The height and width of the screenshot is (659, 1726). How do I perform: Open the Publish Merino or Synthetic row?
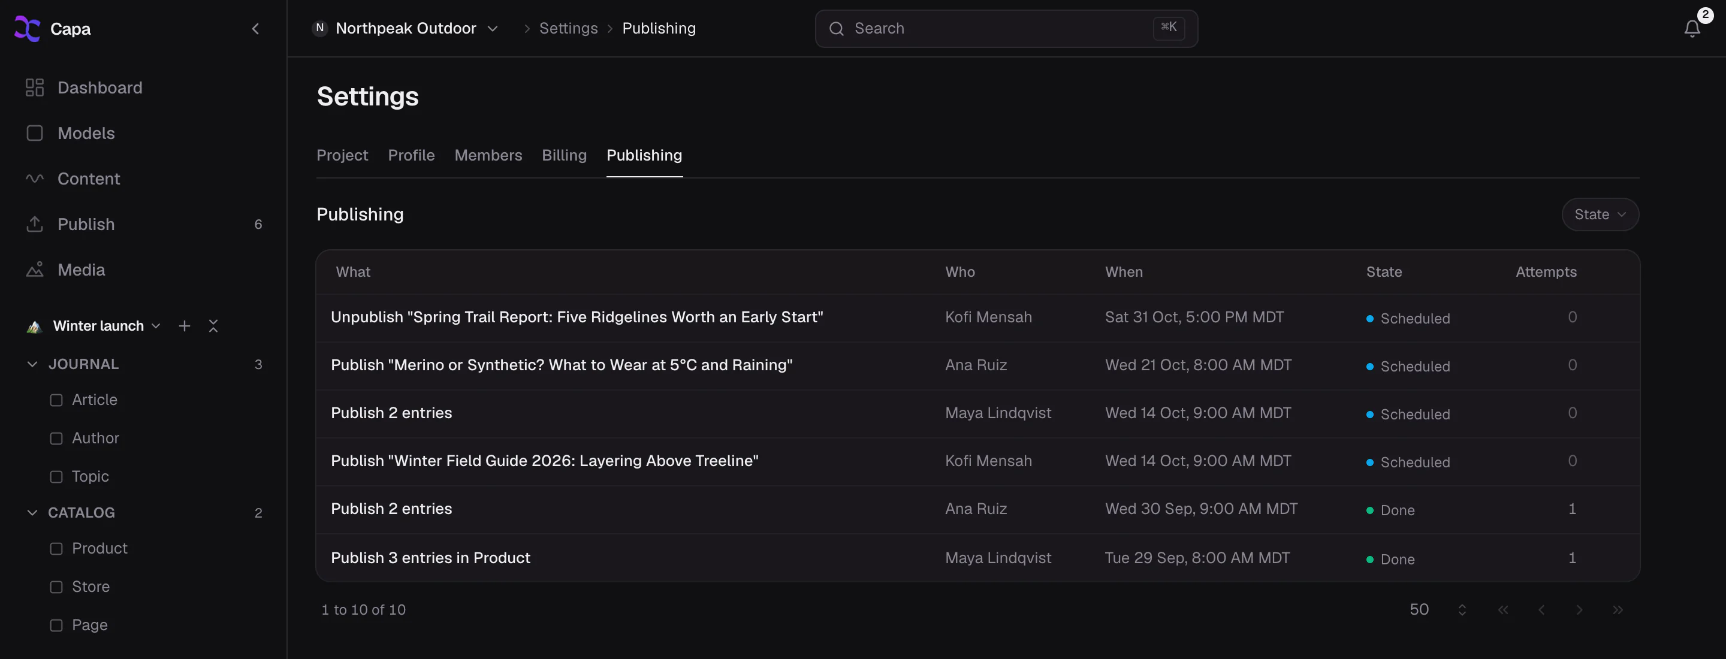pyautogui.click(x=977, y=366)
